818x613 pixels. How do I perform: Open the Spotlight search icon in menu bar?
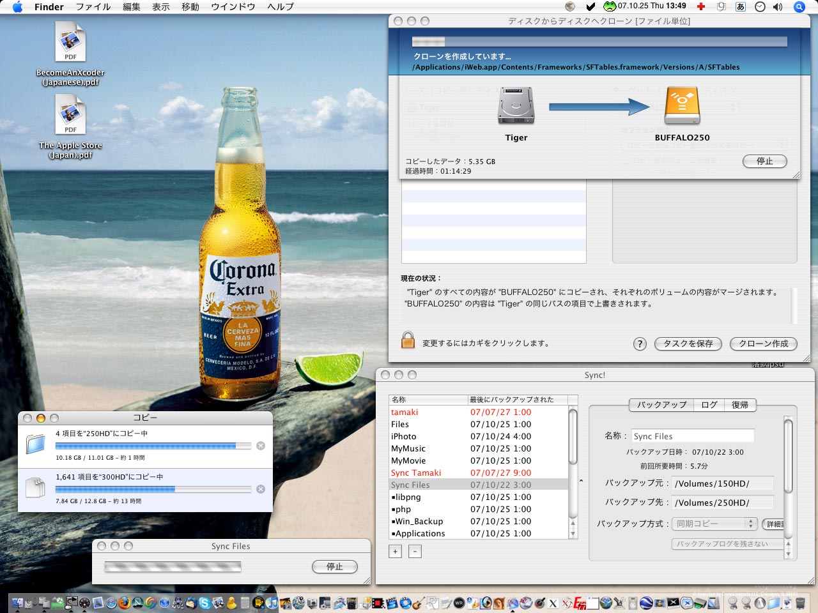tap(799, 7)
